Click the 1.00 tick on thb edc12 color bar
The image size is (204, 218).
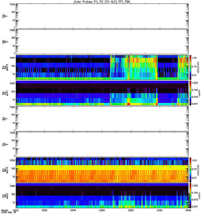194,58
